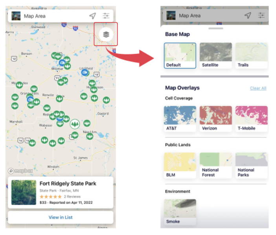
Task: Enable the Smoke environment overlay
Action: point(180,212)
